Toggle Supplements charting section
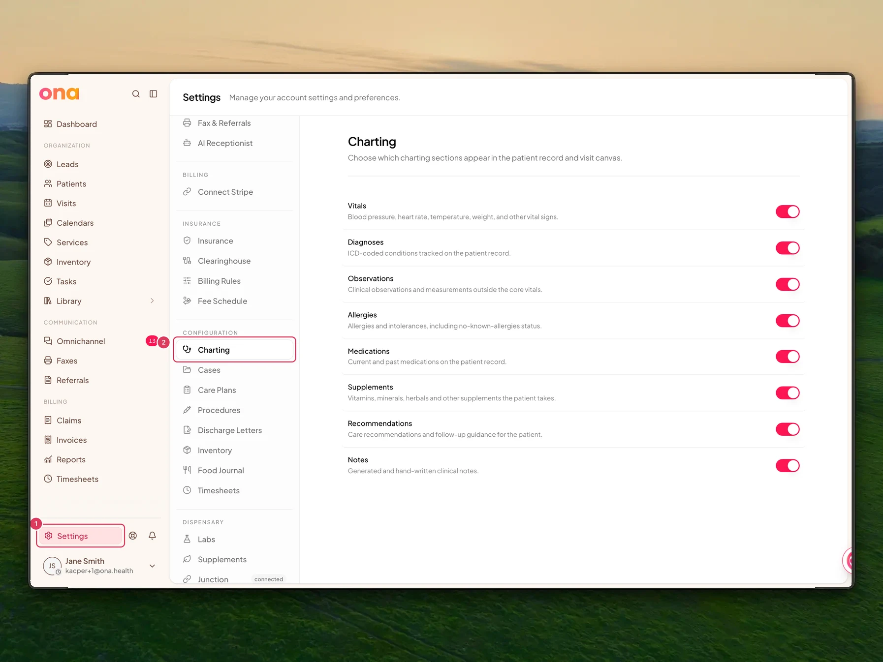Viewport: 883px width, 662px height. (788, 393)
